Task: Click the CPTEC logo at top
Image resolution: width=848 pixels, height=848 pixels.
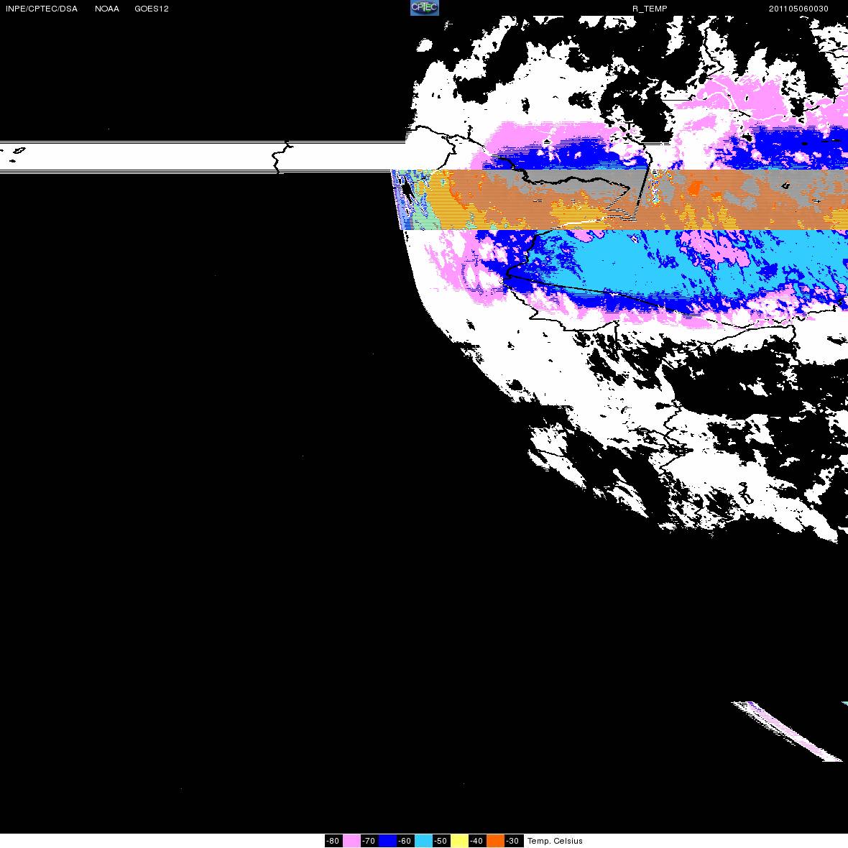Action: click(x=425, y=8)
